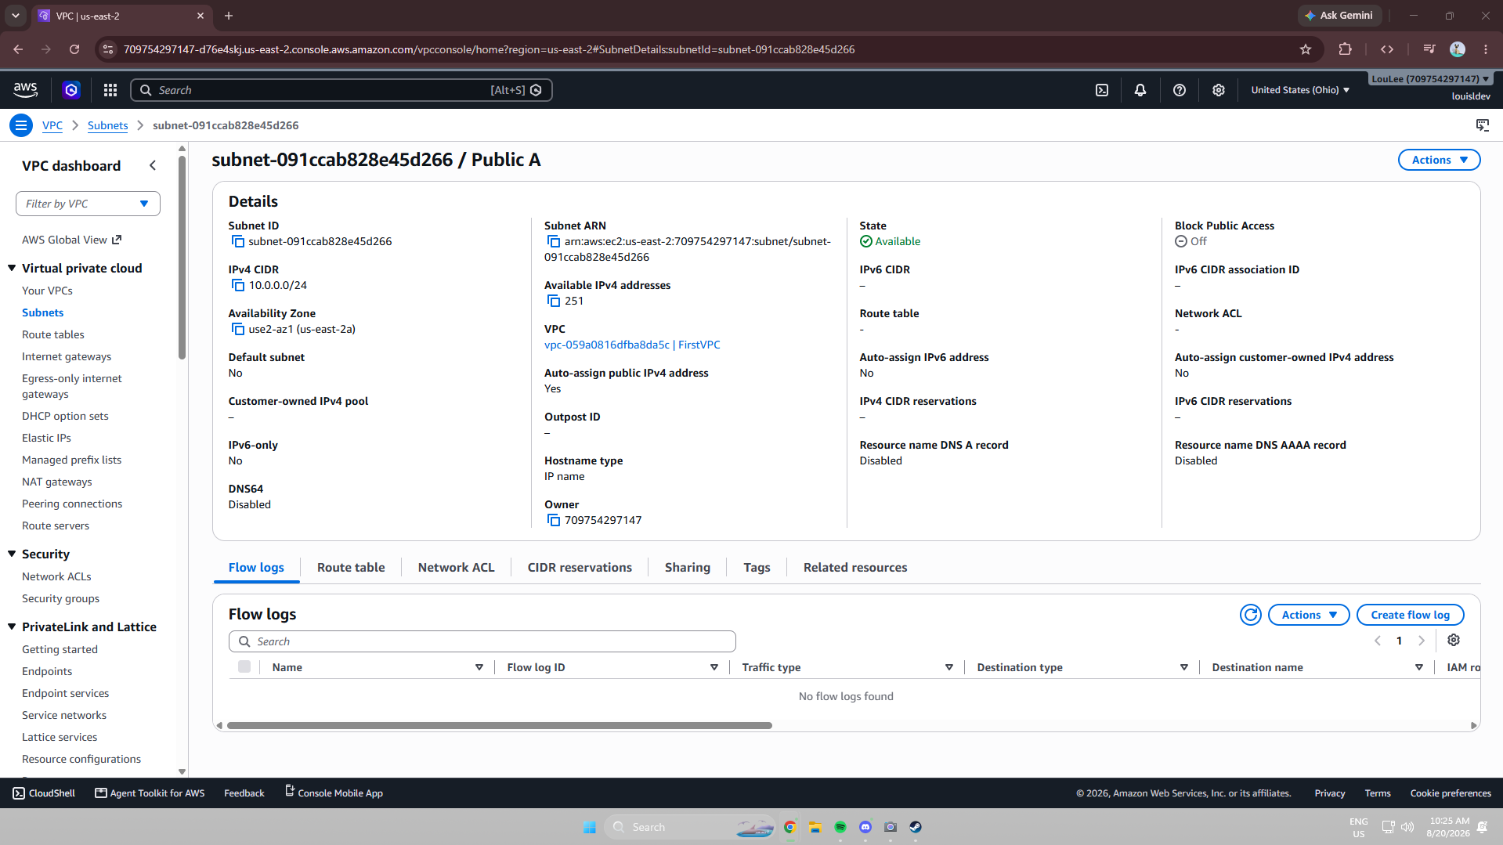Open Steam from the taskbar
The image size is (1503, 845).
916,827
